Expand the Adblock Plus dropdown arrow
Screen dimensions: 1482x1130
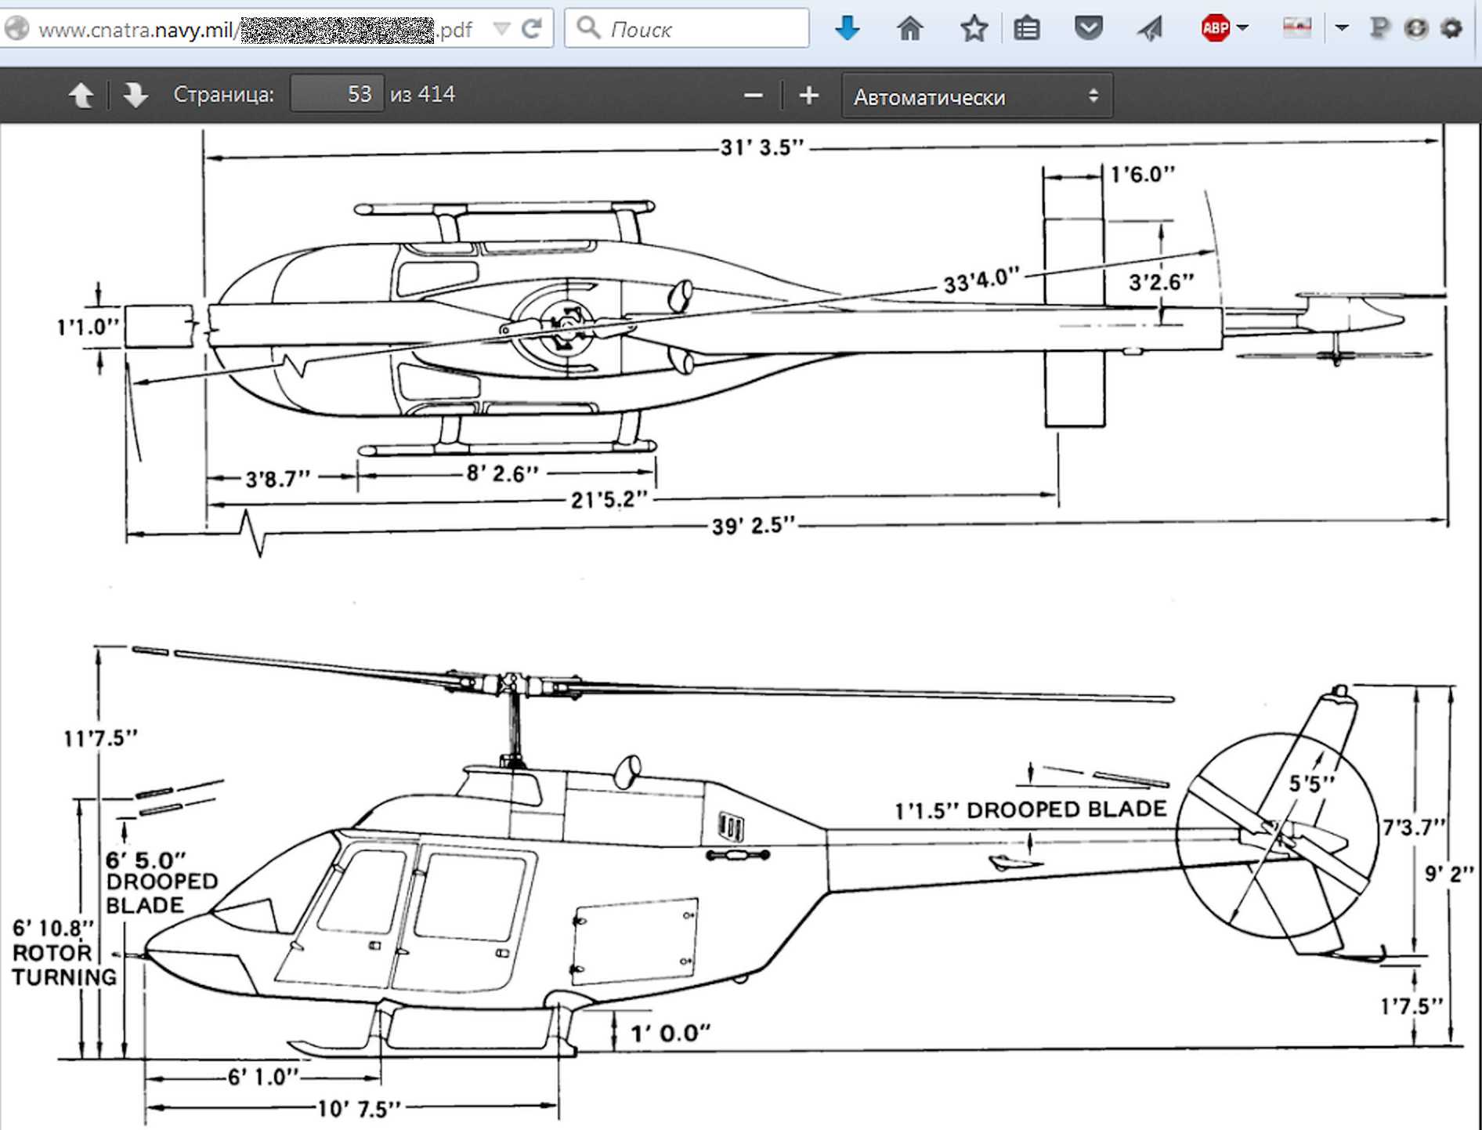1243,28
